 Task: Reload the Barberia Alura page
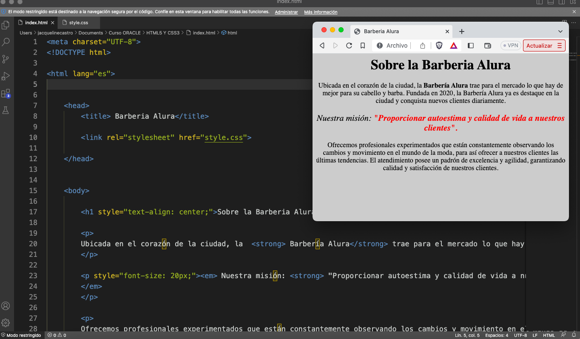coord(349,45)
